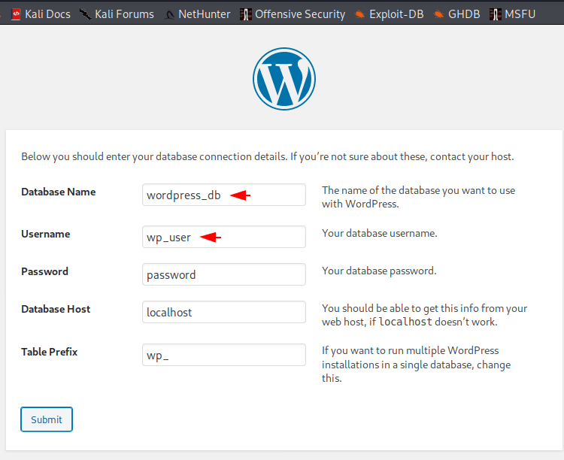This screenshot has height=460, width=564.
Task: Submit the database connection form
Action: (x=47, y=419)
